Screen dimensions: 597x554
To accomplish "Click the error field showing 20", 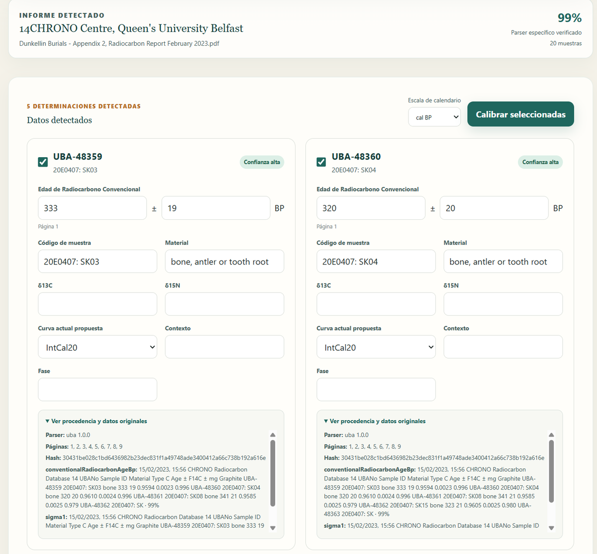I will 495,208.
